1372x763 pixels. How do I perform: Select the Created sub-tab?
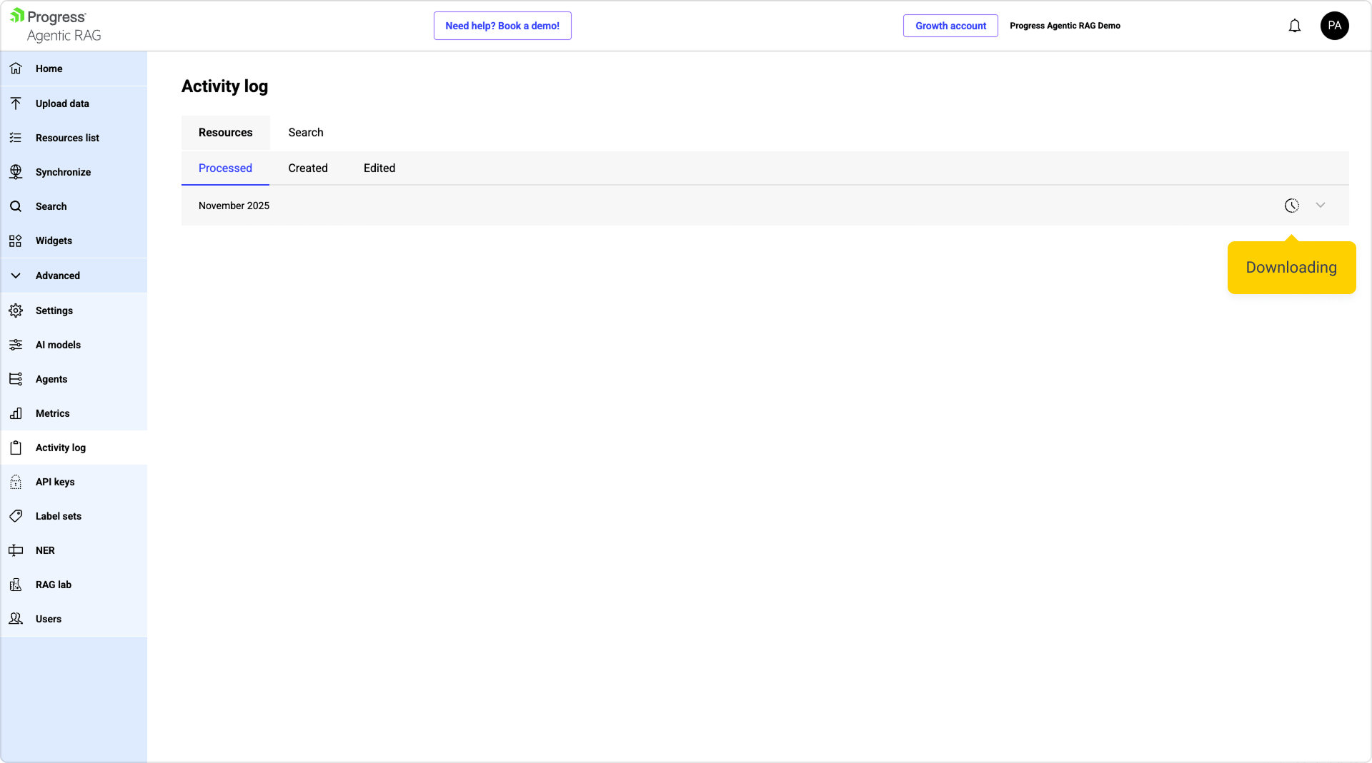pos(308,168)
